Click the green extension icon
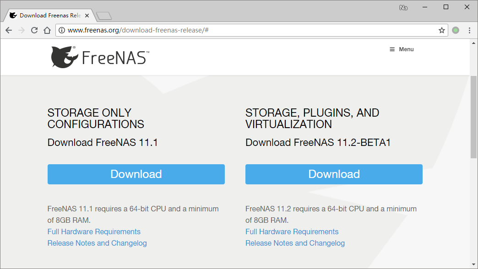 click(456, 30)
